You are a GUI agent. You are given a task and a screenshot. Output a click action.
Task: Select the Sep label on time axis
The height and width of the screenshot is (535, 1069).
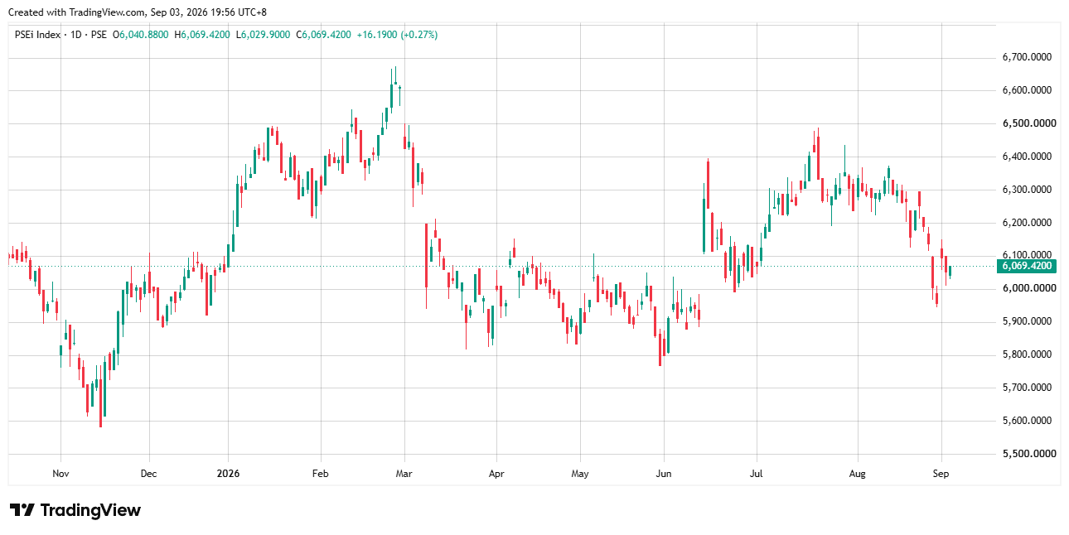pyautogui.click(x=941, y=474)
